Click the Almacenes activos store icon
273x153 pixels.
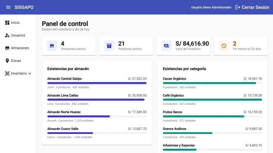pyautogui.click(x=52, y=46)
